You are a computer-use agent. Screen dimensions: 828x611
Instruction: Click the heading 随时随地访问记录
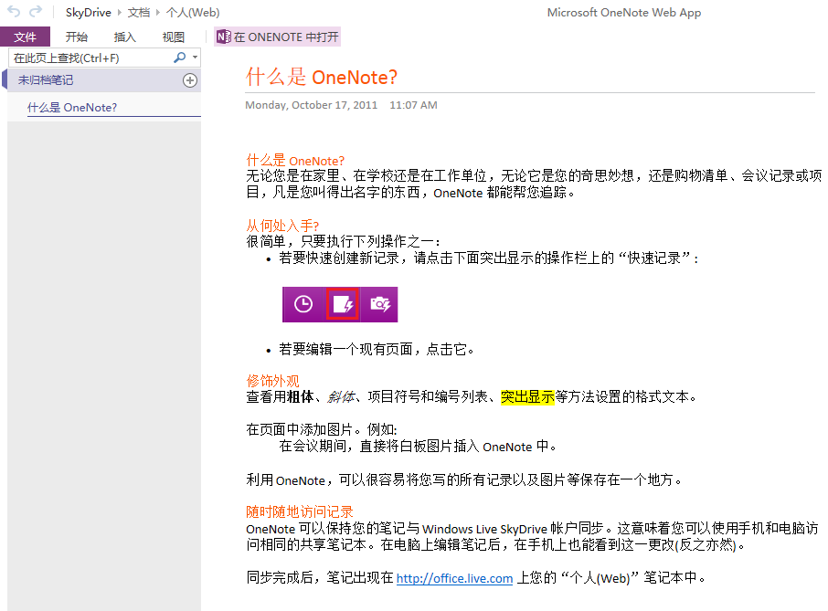click(x=300, y=511)
